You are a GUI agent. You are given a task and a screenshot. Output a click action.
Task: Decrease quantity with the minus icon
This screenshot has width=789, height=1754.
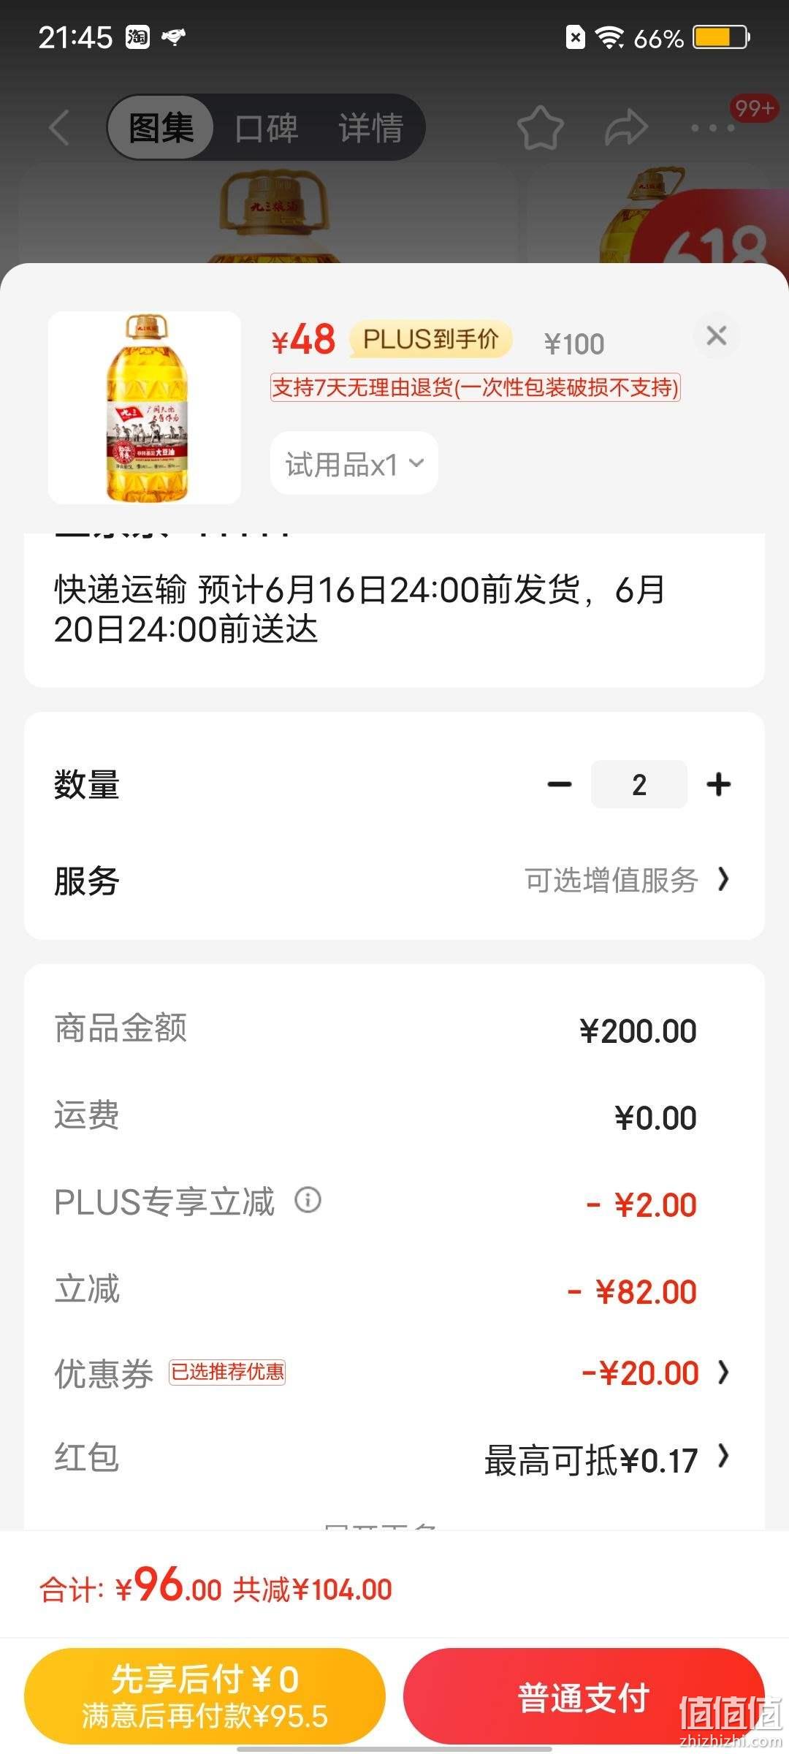pos(560,784)
